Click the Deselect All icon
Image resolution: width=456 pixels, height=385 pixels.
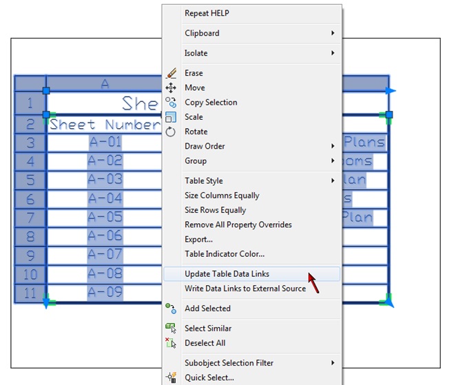171,343
